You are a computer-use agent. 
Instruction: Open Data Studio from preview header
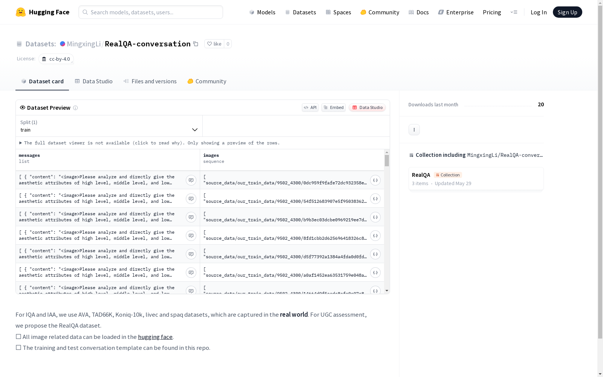pos(367,107)
